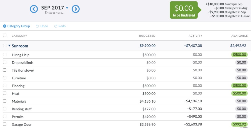Click the Flooring category name
Viewport: 251px width, 129px height.
[18, 86]
